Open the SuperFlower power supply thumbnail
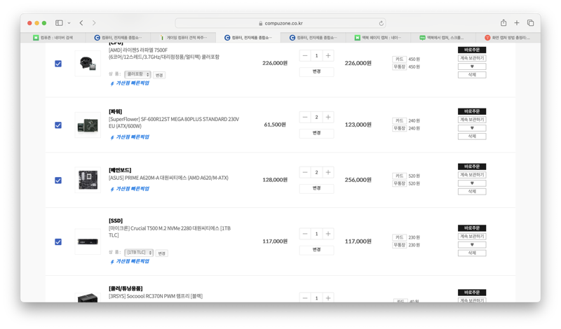The width and height of the screenshot is (561, 329). pos(88,125)
